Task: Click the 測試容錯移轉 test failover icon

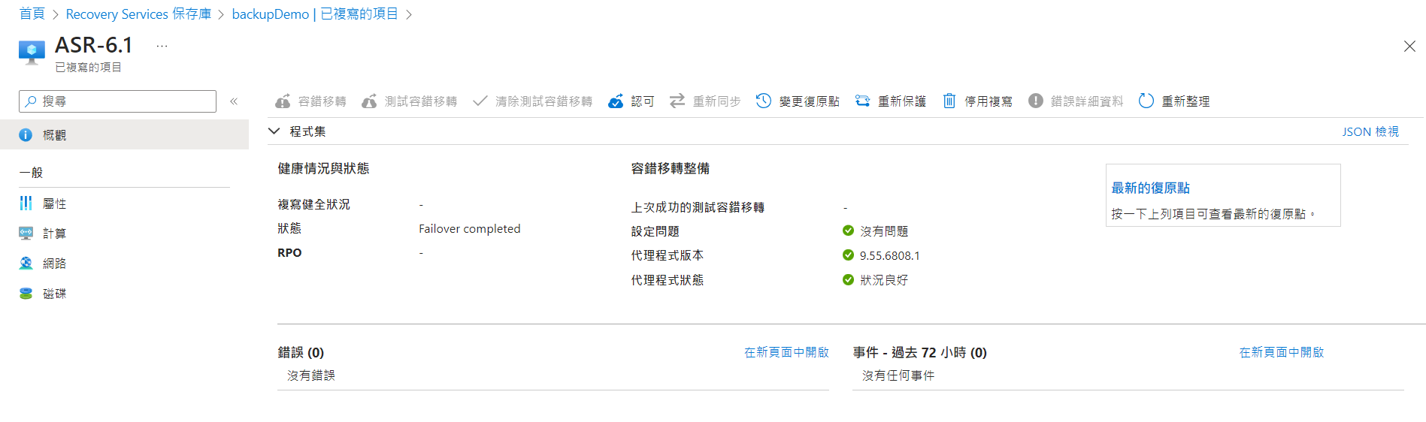Action: (369, 101)
